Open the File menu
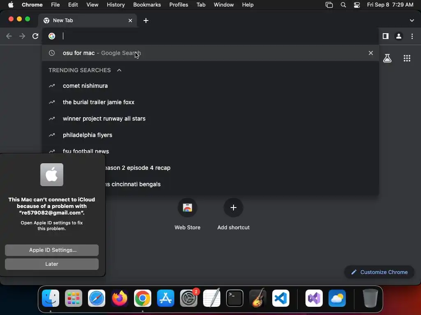This screenshot has height=315, width=421. (56, 5)
